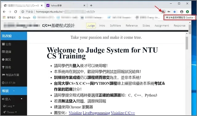The image size is (197, 116).
Task: Open the Slides navigation item
Action: [x=146, y=26]
